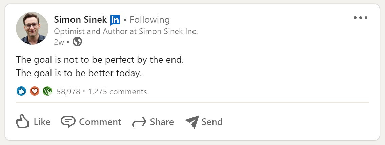Viewport: 385px width, 145px height.
Task: Click the globe visibility icon
Action: coord(77,42)
